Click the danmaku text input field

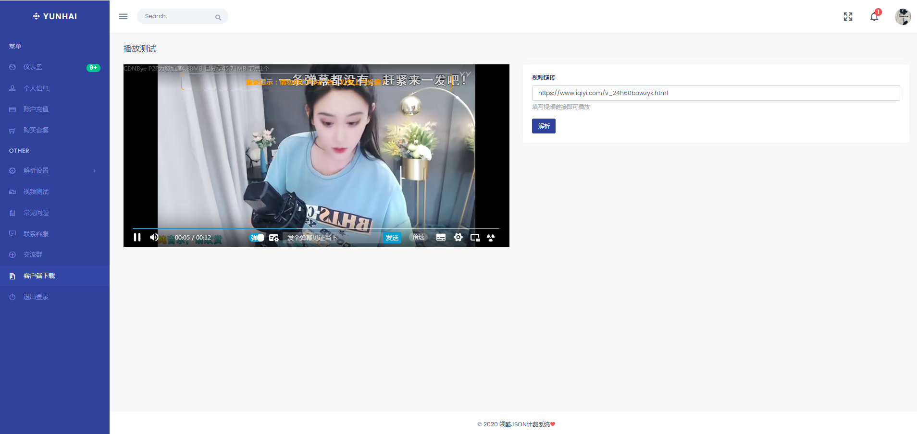point(332,238)
